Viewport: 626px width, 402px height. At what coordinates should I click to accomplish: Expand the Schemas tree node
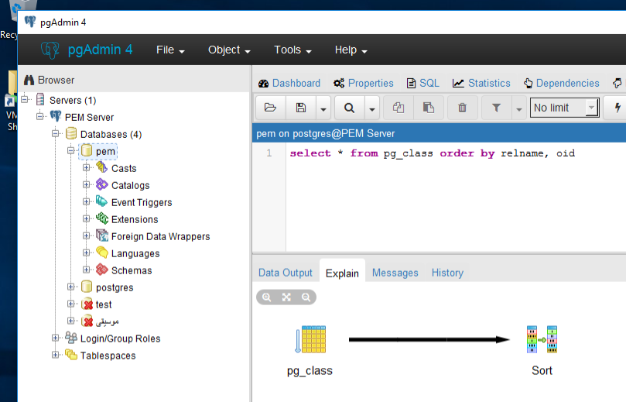click(87, 270)
